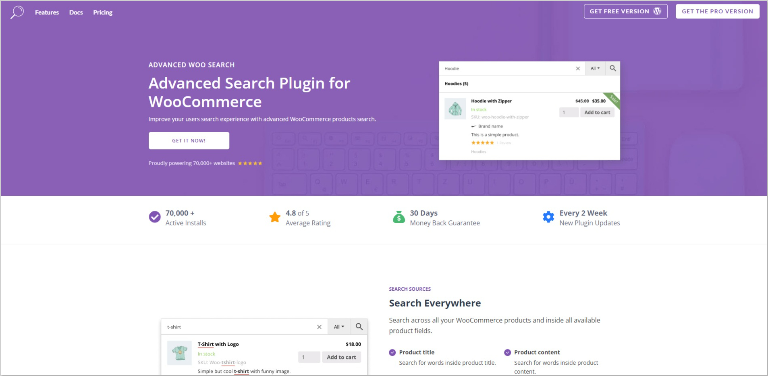The width and height of the screenshot is (768, 376).
Task: Add T-Shirt with Logo to cart
Action: pos(341,357)
